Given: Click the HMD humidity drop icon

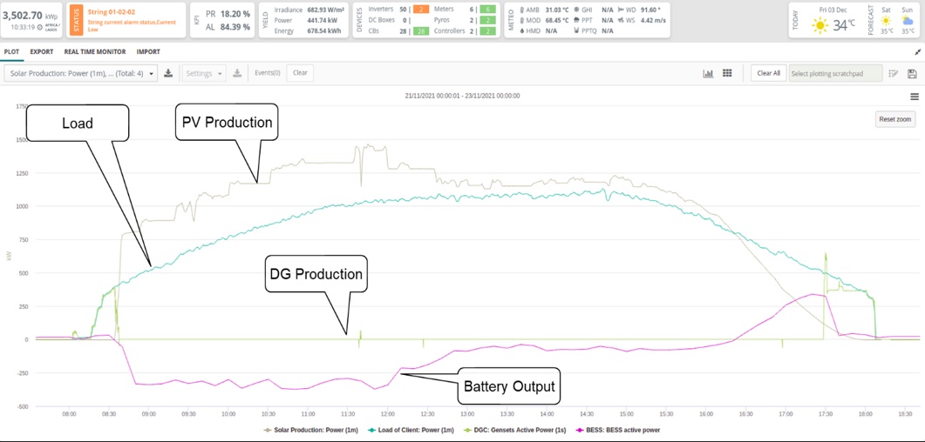Looking at the screenshot, I should point(521,30).
